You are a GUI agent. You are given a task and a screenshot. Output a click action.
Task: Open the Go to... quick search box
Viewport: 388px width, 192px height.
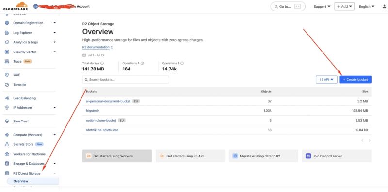pos(288,7)
